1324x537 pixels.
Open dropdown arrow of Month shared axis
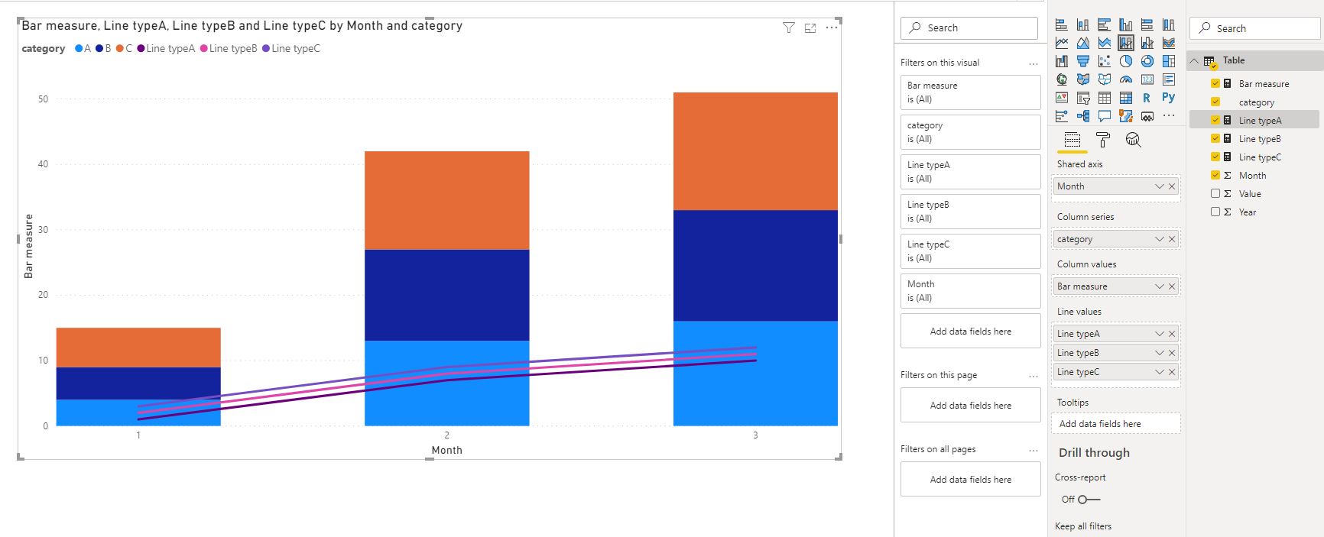point(1159,186)
